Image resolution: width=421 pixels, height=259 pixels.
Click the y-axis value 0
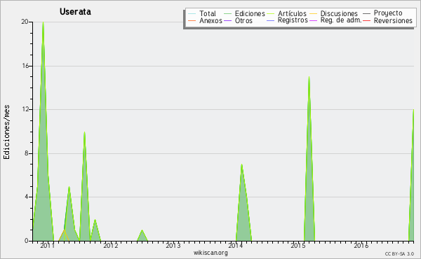click(x=27, y=241)
